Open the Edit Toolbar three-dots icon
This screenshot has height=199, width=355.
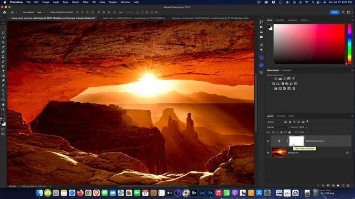[3, 114]
